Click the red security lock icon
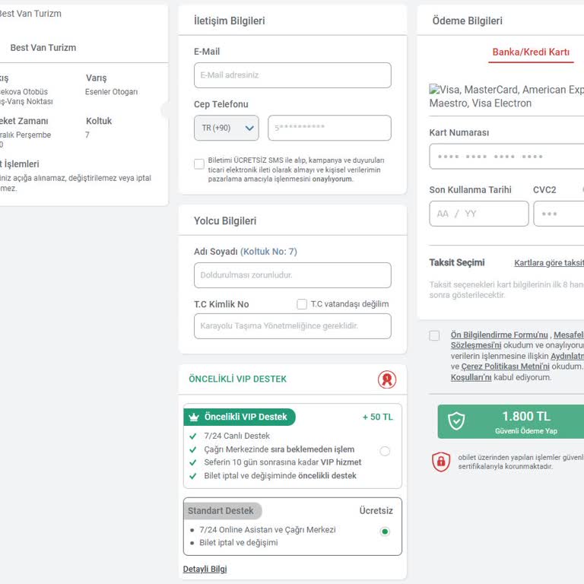The height and width of the screenshot is (584, 584). tap(441, 462)
